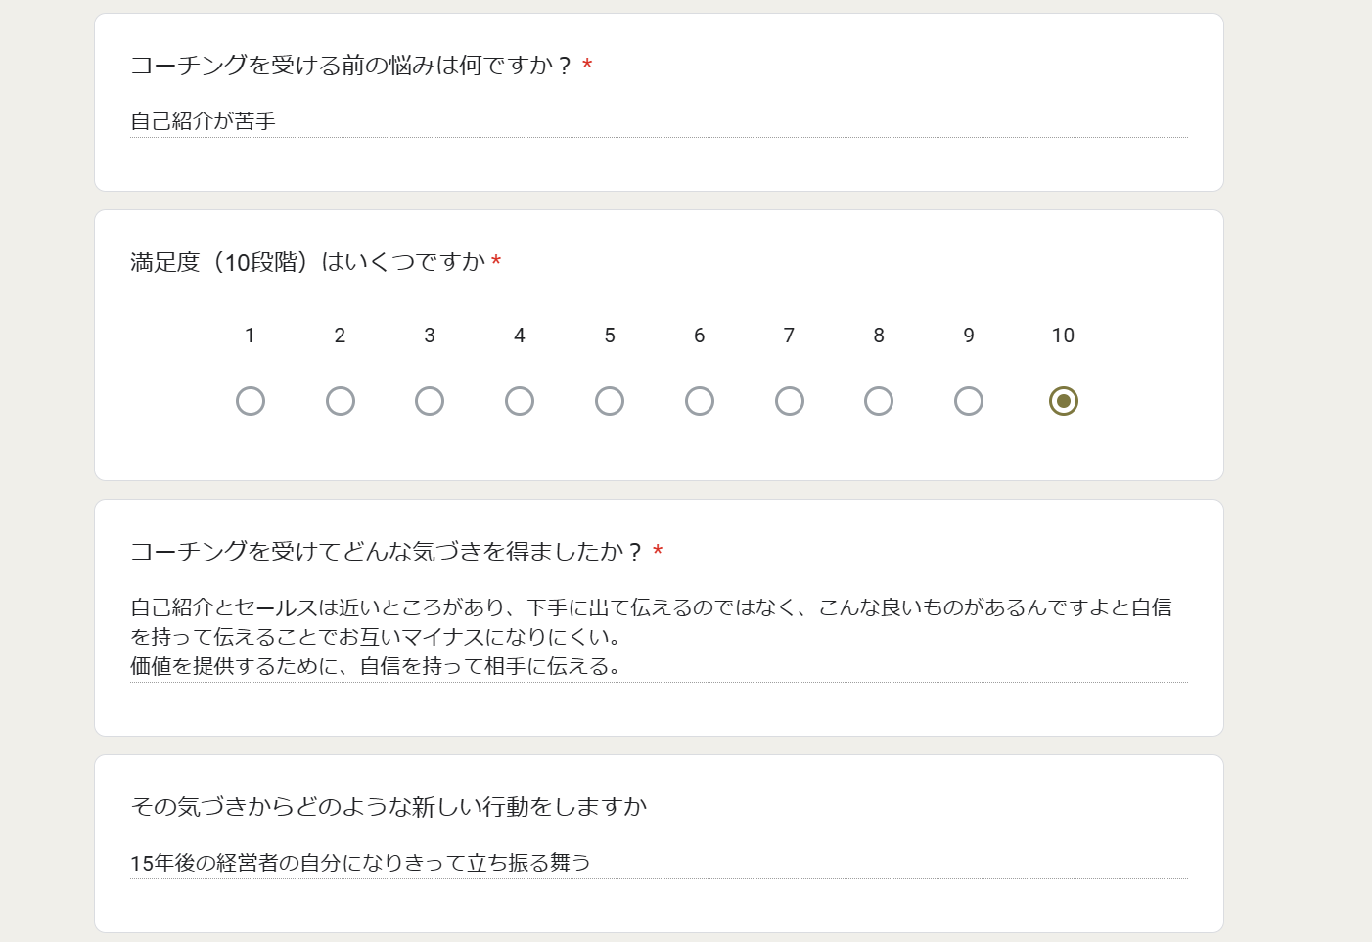Click the question その気づきからどのような新しい行動をしますか
1372x942 pixels.
389,807
